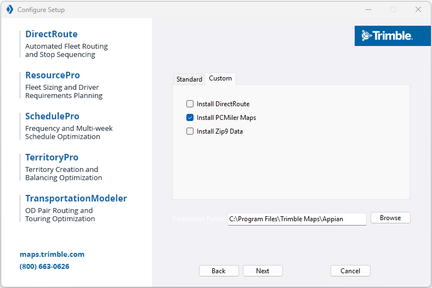
Task: Click the SchedulePro heading
Action: pos(52,116)
